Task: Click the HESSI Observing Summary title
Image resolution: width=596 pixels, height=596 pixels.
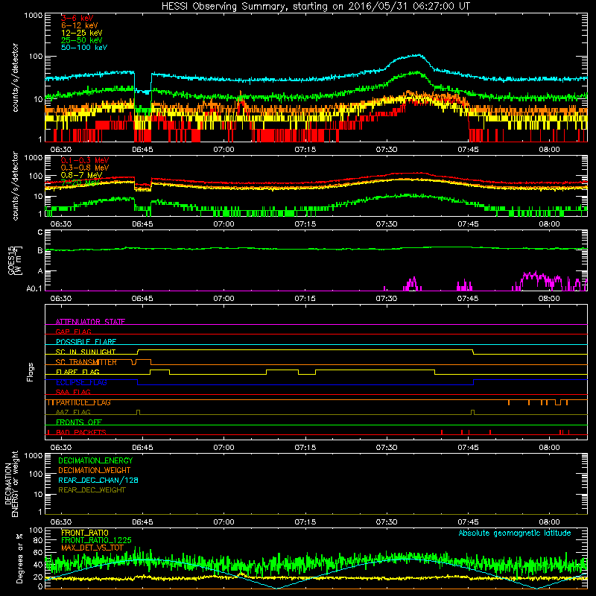Action: [x=315, y=7]
